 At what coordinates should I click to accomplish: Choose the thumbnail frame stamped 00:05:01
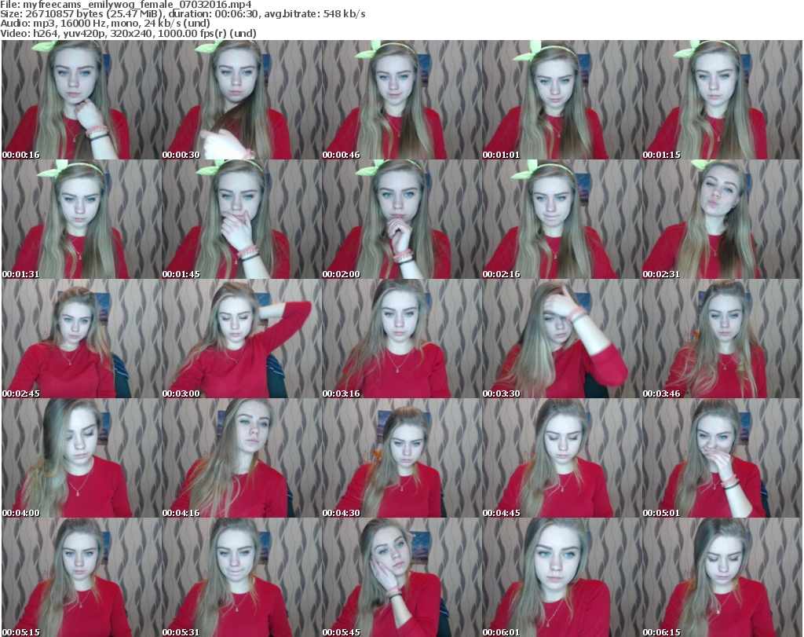(722, 459)
